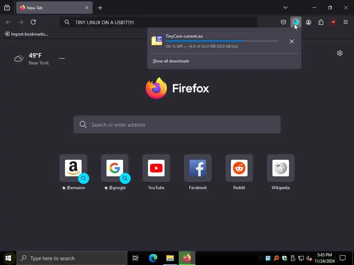354x265 pixels.
Task: Click the address bar search magnifier icon
Action: 67,22
